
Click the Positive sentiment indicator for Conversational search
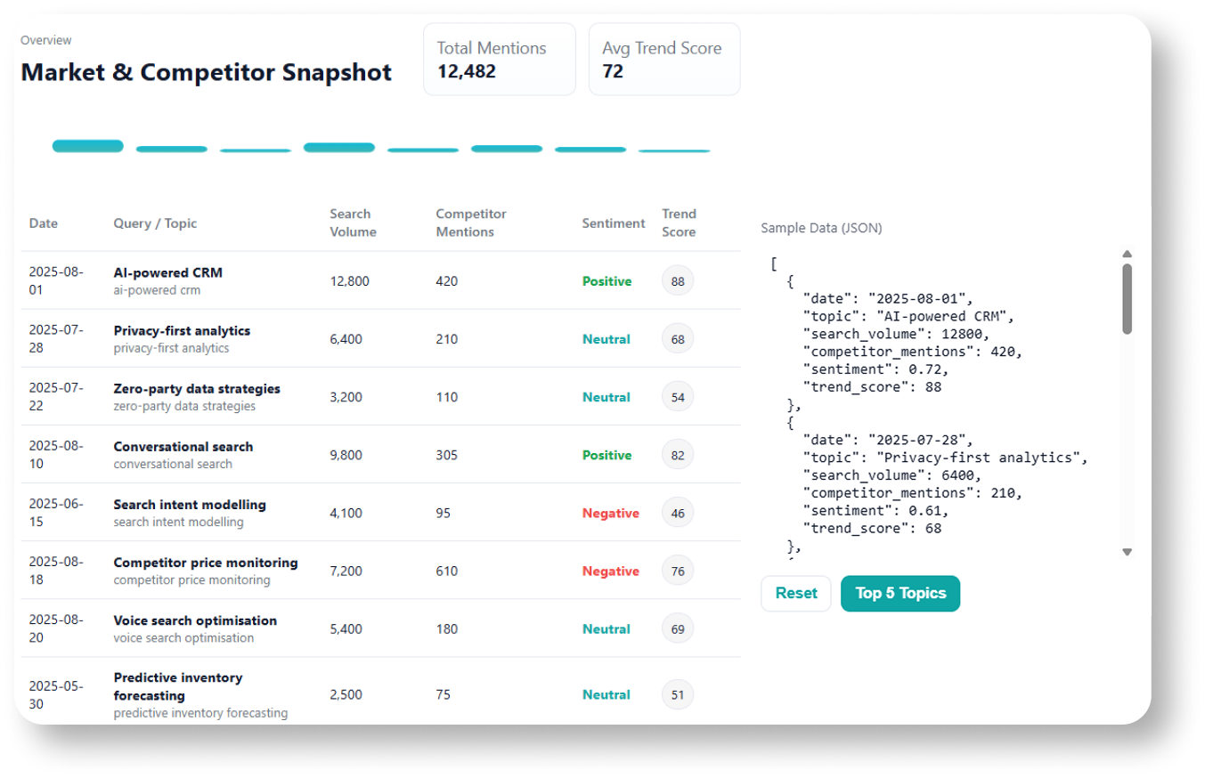[607, 454]
